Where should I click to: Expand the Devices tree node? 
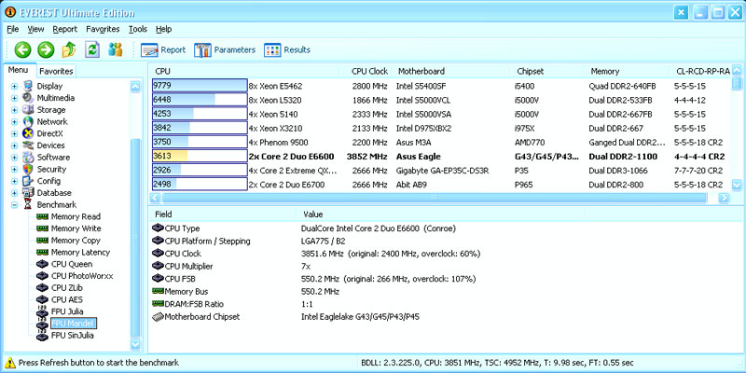(x=14, y=145)
